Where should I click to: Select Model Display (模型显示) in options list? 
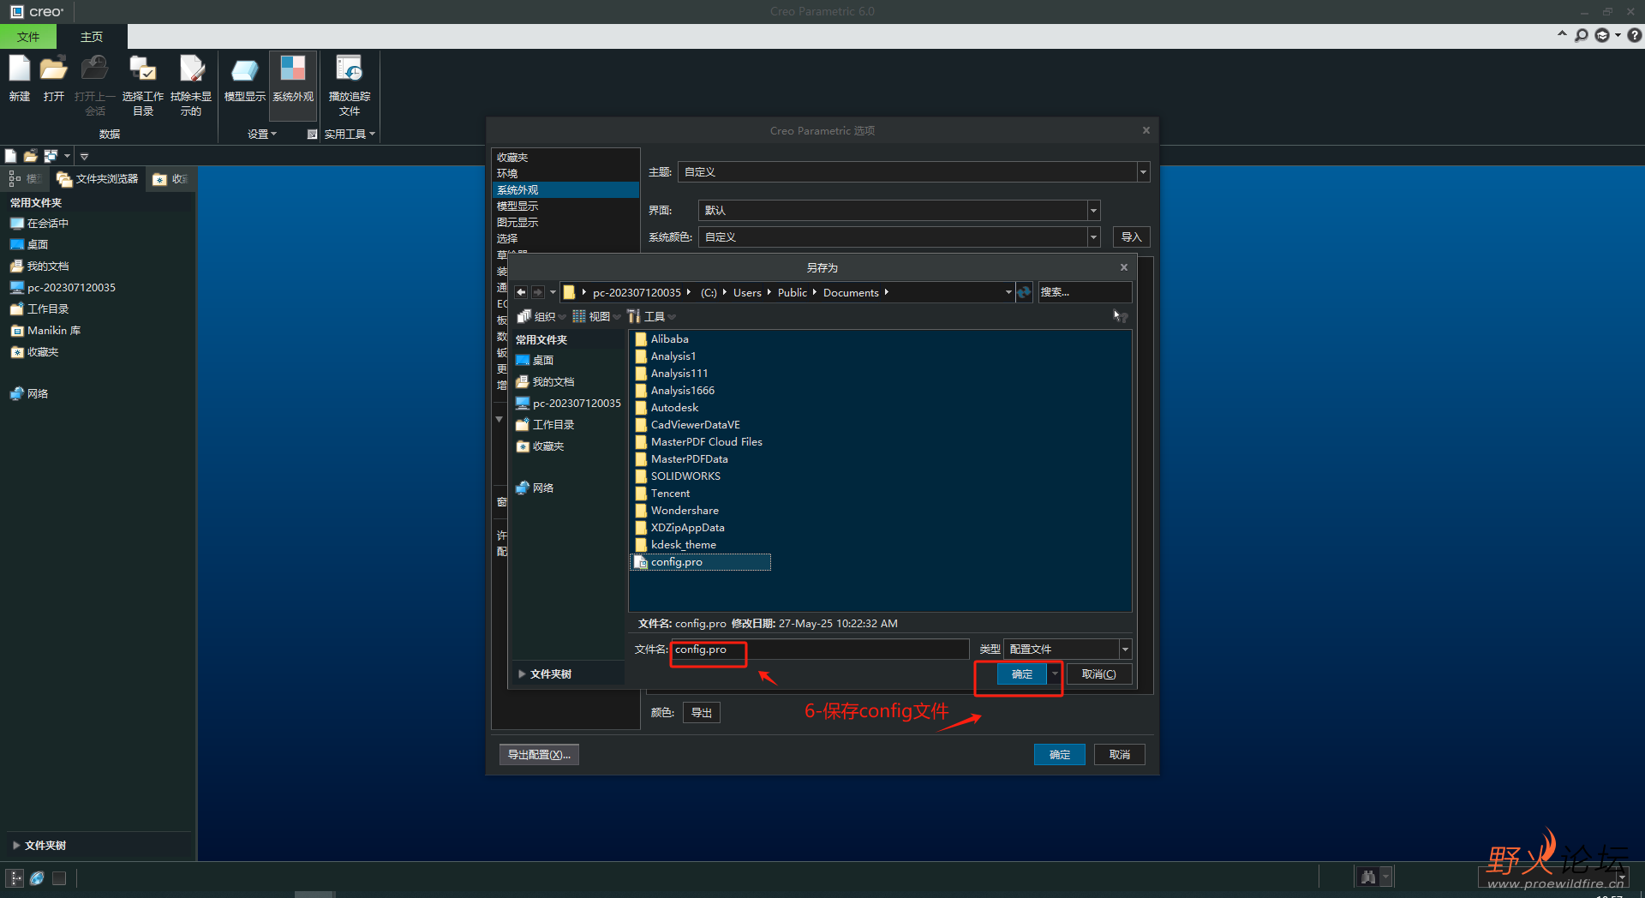click(565, 207)
